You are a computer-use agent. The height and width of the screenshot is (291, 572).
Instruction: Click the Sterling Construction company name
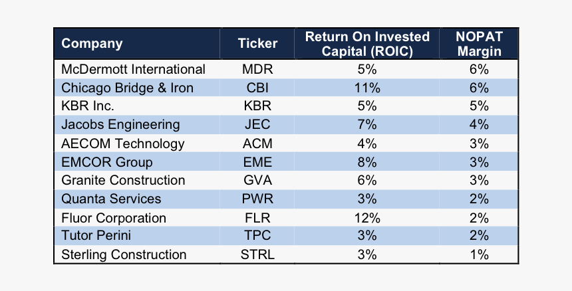coord(124,255)
